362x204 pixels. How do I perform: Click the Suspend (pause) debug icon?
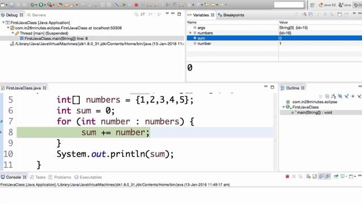(x=130, y=5)
